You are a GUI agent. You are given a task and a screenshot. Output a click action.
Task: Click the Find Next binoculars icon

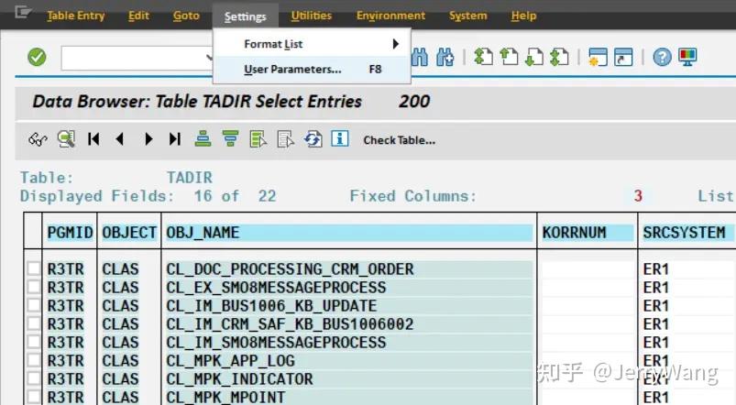[445, 57]
